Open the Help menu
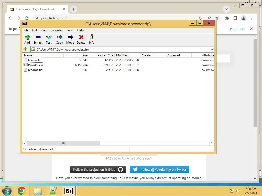This screenshot has width=262, height=196. 80,30
